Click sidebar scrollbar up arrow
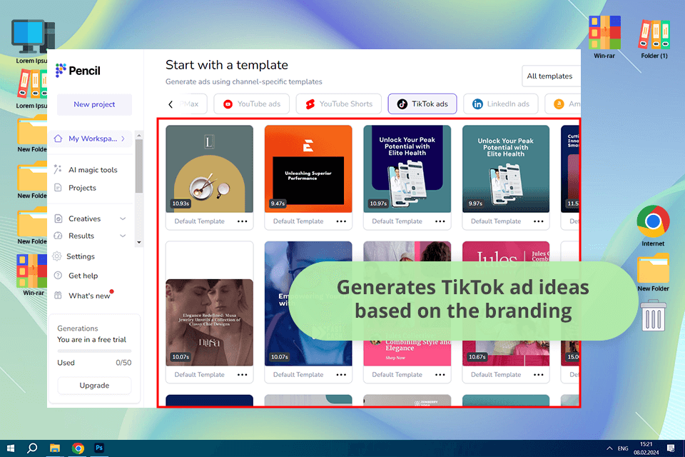 click(139, 135)
